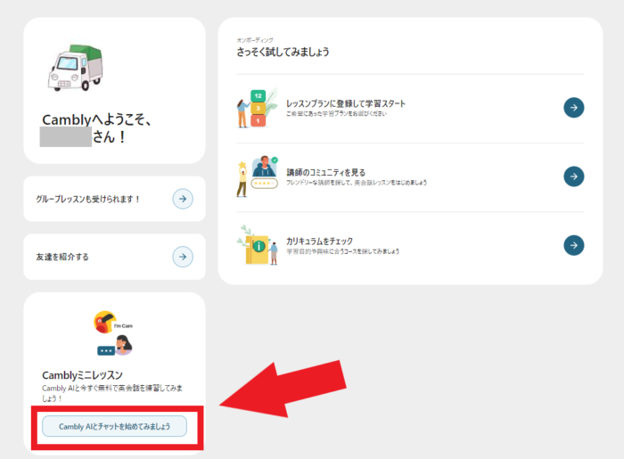Image resolution: width=624 pixels, height=459 pixels.
Task: Click arrow beside グループレッスンも受けられます
Action: tap(183, 199)
